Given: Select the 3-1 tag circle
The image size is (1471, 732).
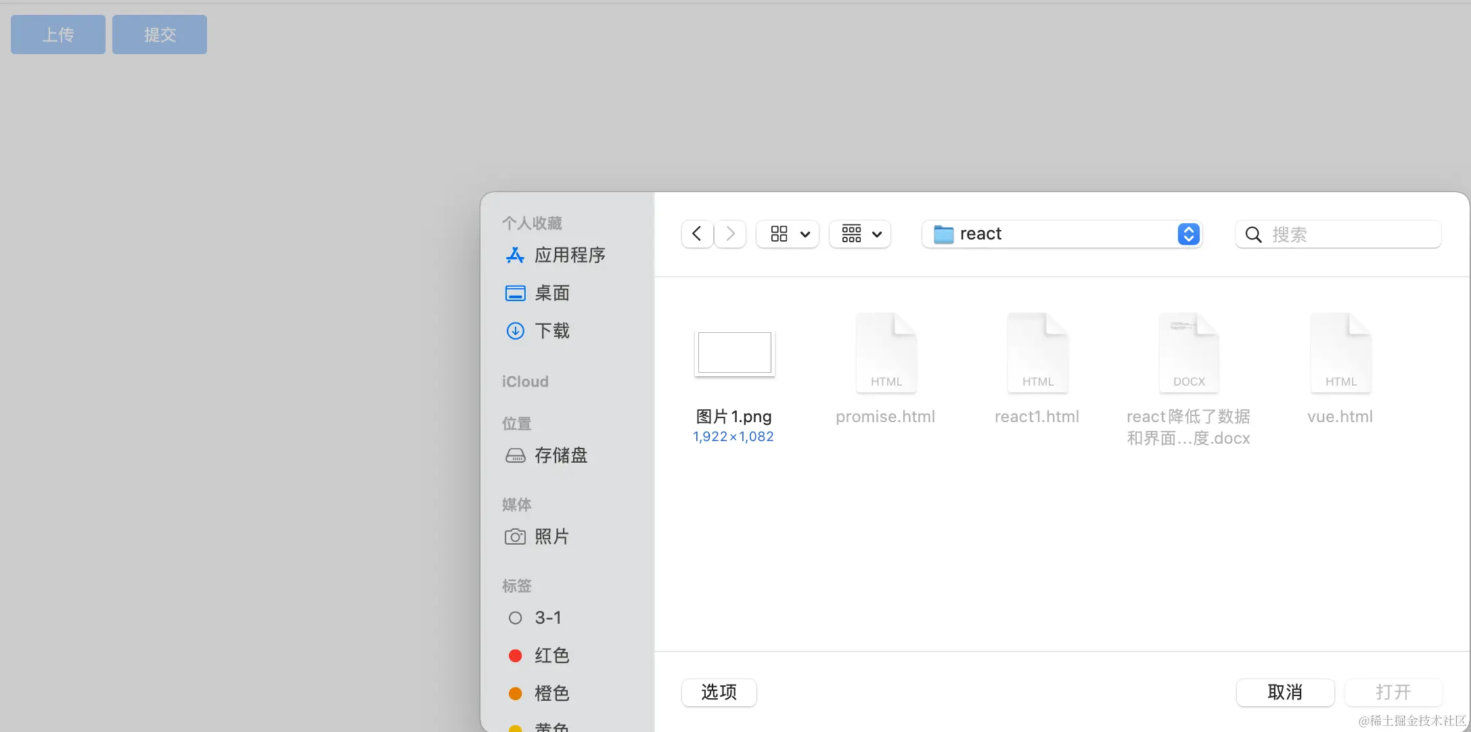Looking at the screenshot, I should click(x=516, y=618).
